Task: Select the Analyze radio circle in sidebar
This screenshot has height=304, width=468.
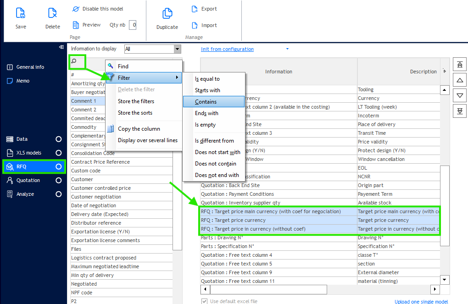Action: 58,194
